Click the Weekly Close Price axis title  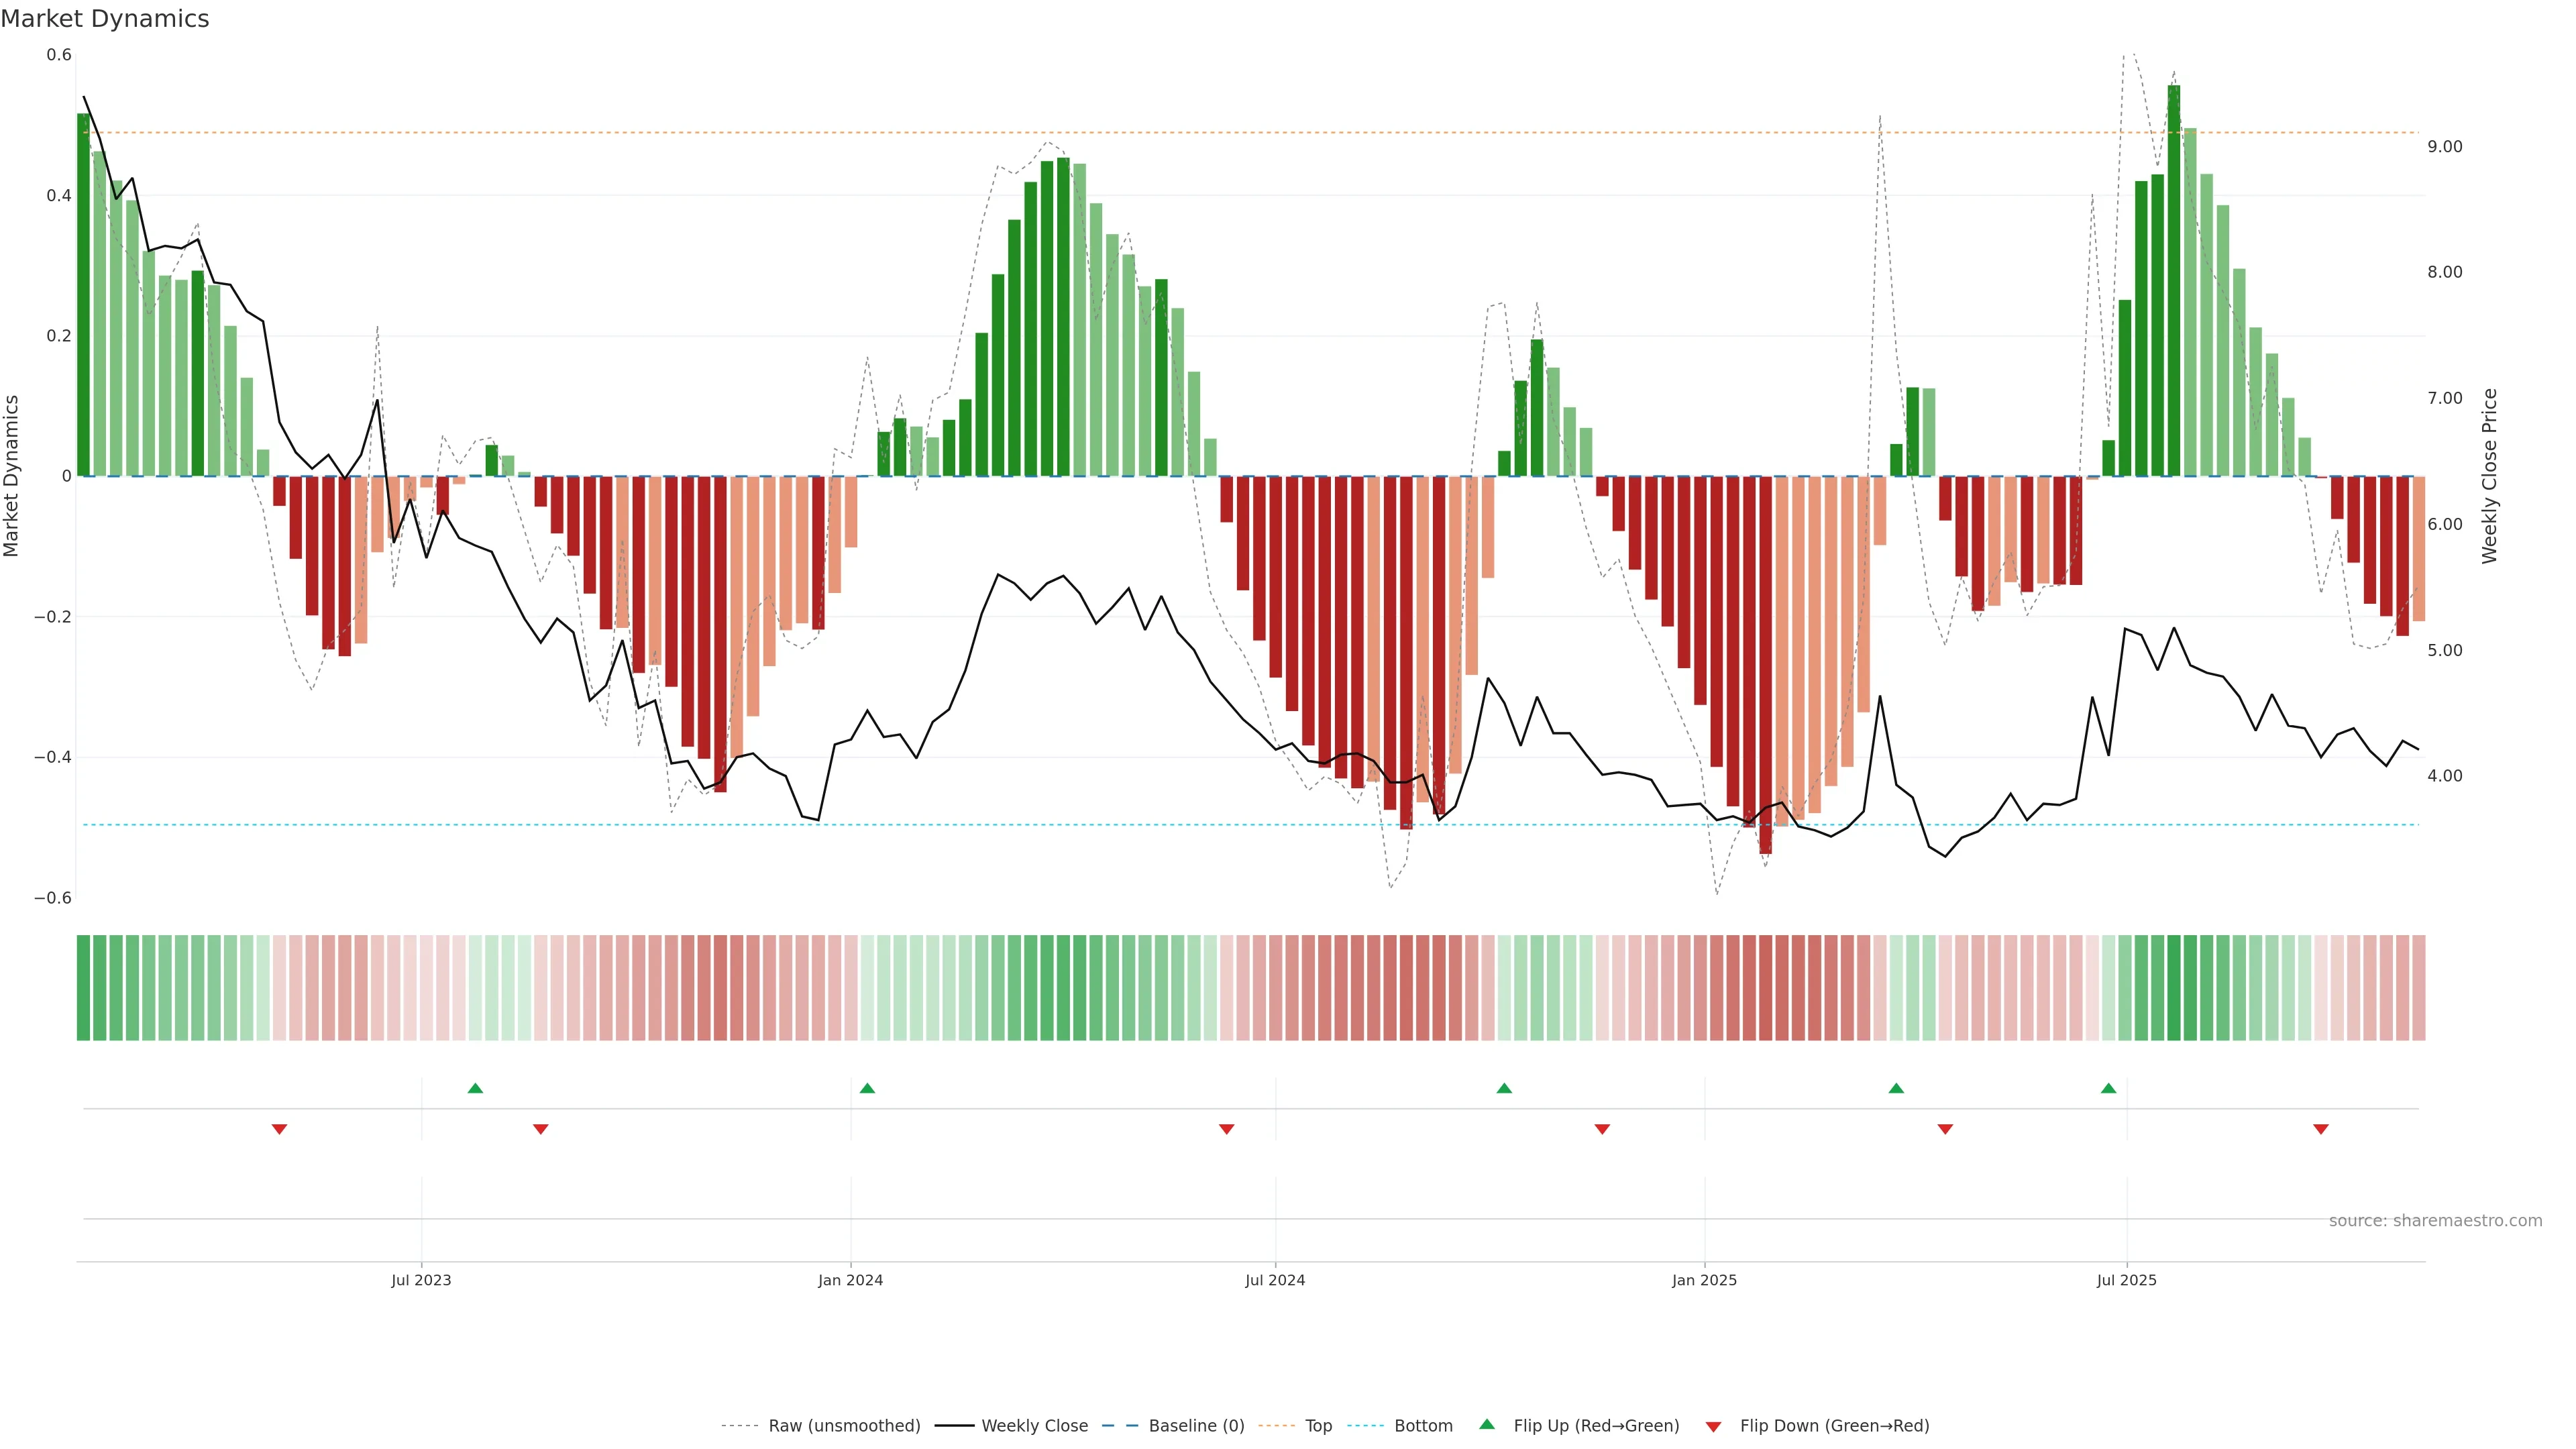[x=2489, y=476]
